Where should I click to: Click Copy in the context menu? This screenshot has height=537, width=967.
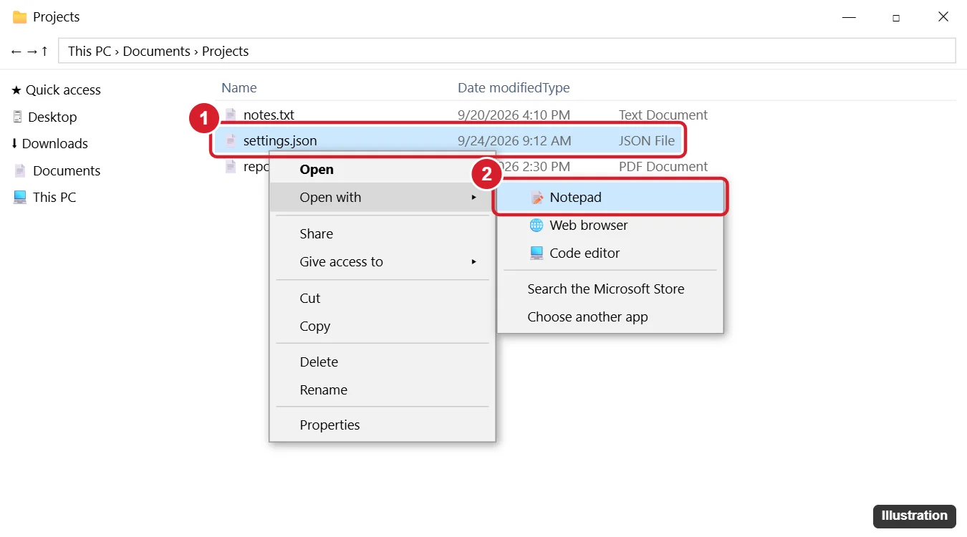(x=383, y=326)
